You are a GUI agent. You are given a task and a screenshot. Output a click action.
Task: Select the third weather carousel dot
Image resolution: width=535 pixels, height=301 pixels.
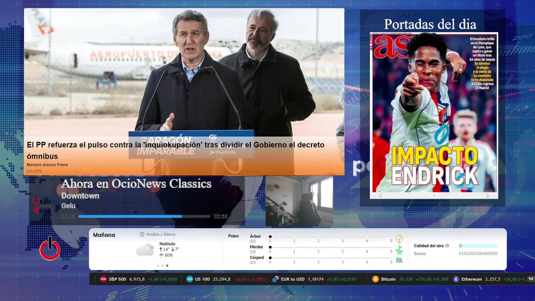pyautogui.click(x=167, y=265)
